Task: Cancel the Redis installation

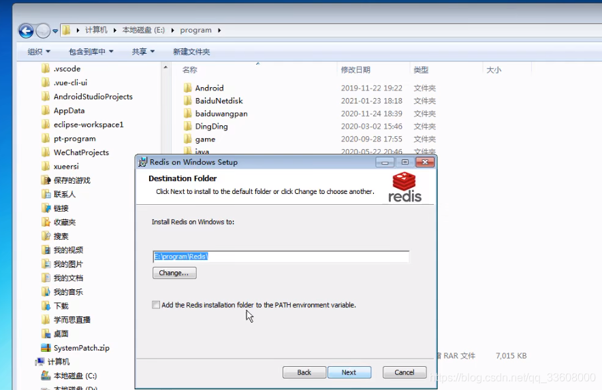Action: (405, 372)
